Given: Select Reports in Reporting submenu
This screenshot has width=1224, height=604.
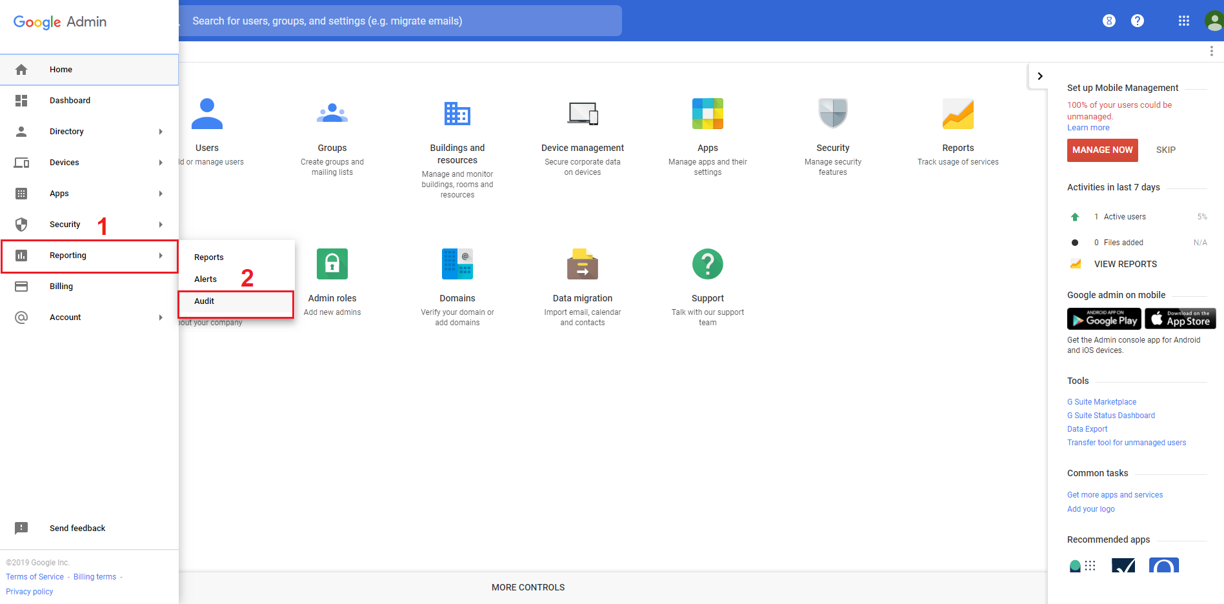Looking at the screenshot, I should 236,257.
